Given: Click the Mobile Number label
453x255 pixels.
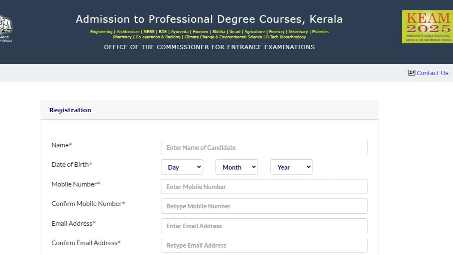Looking at the screenshot, I should tap(74, 184).
